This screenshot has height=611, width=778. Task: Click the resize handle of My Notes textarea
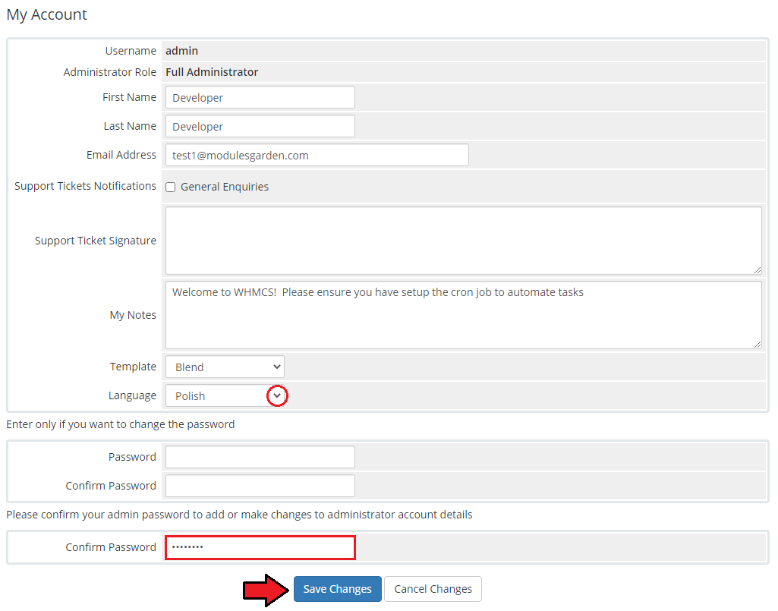758,345
